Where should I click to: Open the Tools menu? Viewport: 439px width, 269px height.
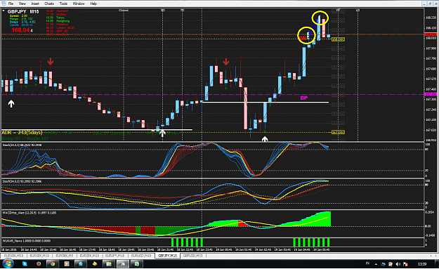pyautogui.click(x=63, y=4)
